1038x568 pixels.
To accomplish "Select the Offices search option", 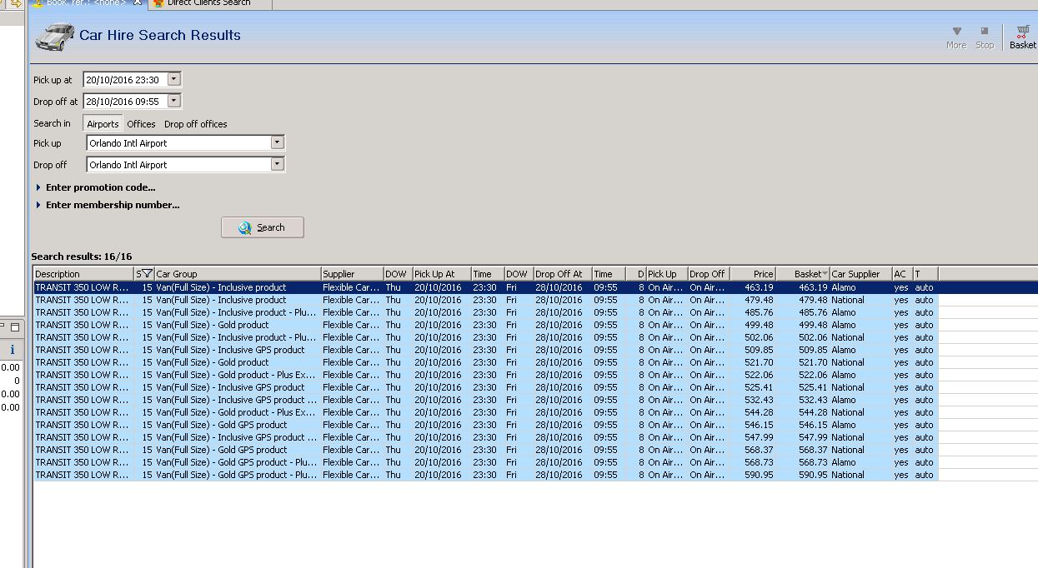I will tap(141, 124).
